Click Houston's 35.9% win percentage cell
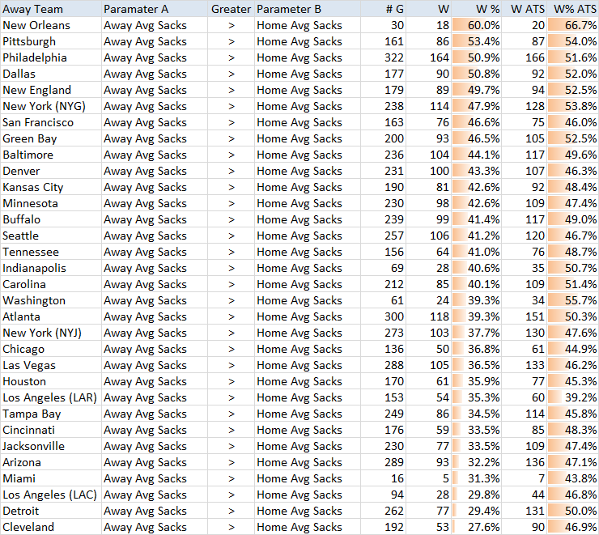599x535 pixels. pyautogui.click(x=477, y=381)
